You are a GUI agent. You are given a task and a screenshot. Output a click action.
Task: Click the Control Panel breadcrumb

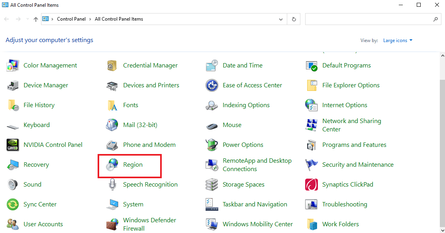pyautogui.click(x=71, y=19)
